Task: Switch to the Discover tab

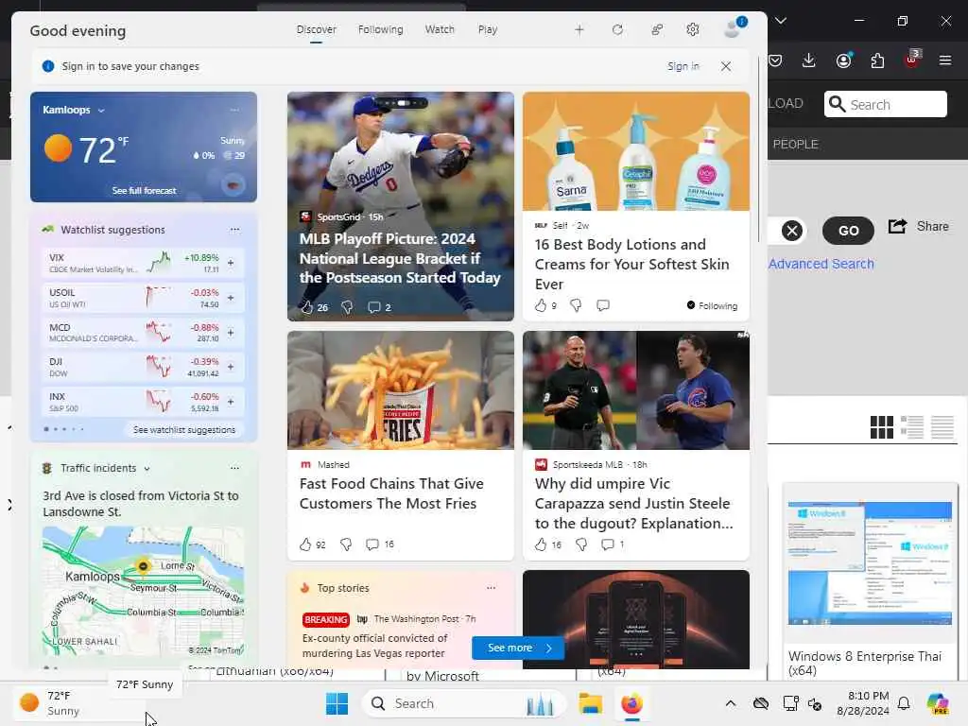Action: click(x=316, y=29)
